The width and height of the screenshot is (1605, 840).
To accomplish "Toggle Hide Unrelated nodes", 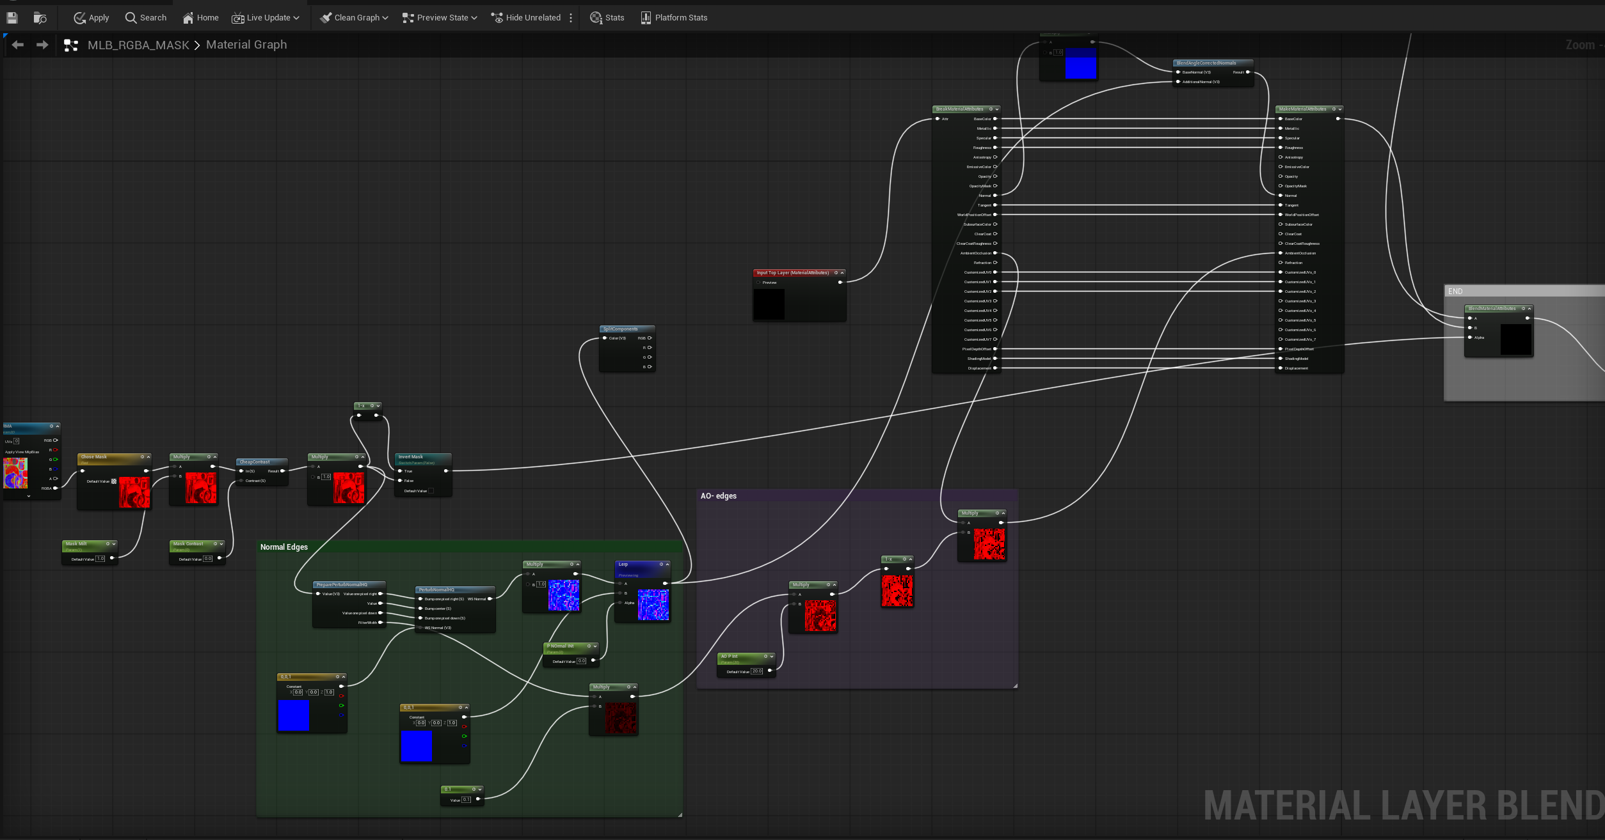I will 526,18.
